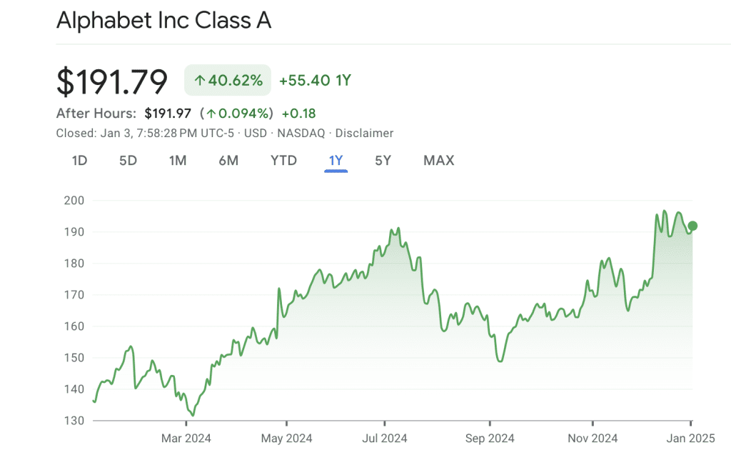The image size is (731, 460).
Task: Select the 6M time range
Action: [x=228, y=161]
